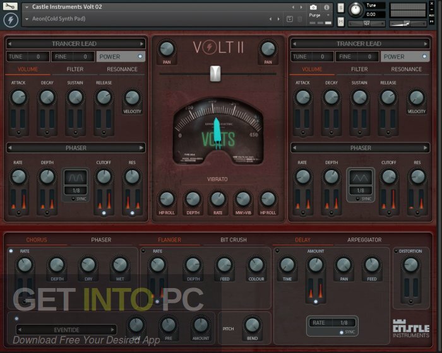This screenshot has width=442, height=353.
Task: Click the MW>VIB knob
Action: pos(243,199)
